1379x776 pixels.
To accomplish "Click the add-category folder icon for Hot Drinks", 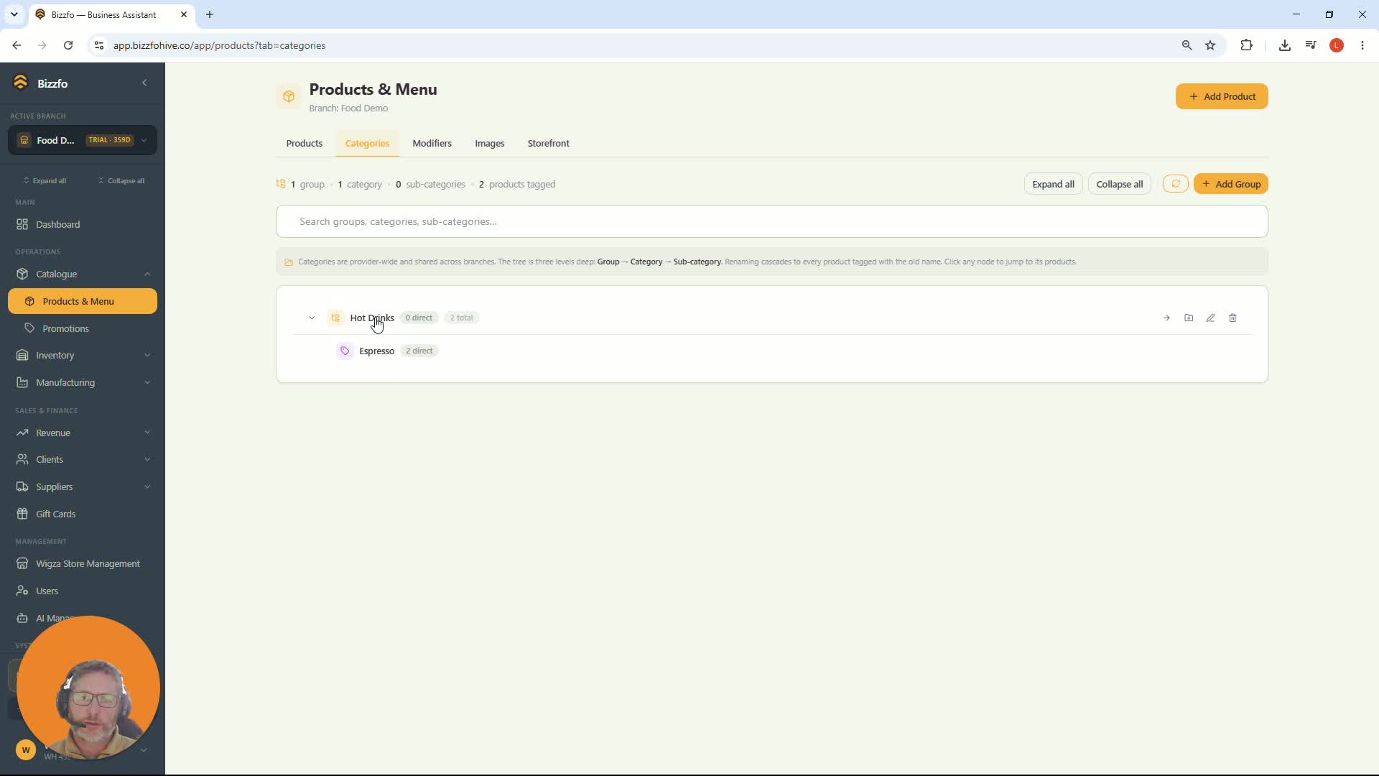I will (1189, 318).
